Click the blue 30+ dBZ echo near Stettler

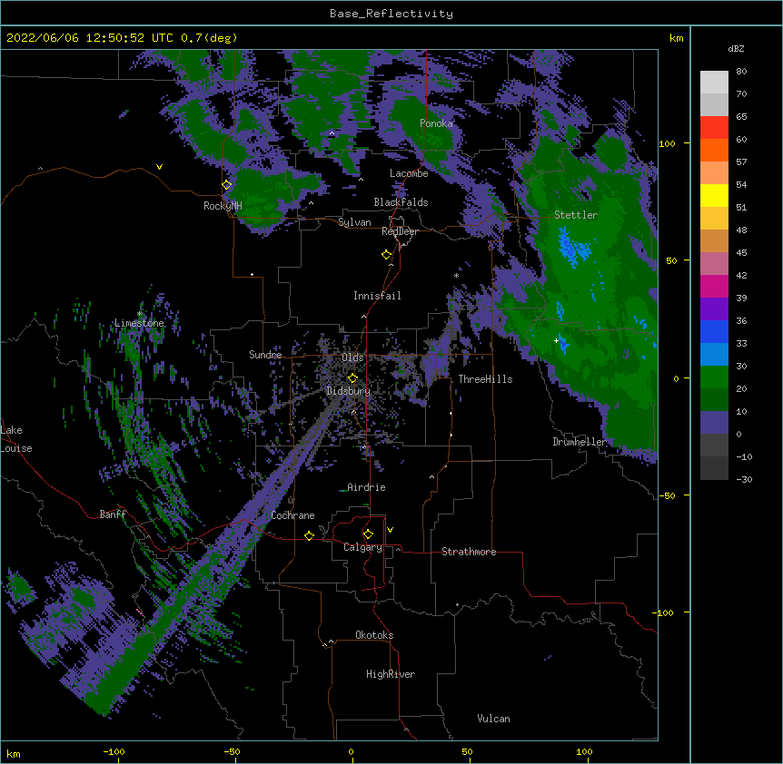pos(574,247)
